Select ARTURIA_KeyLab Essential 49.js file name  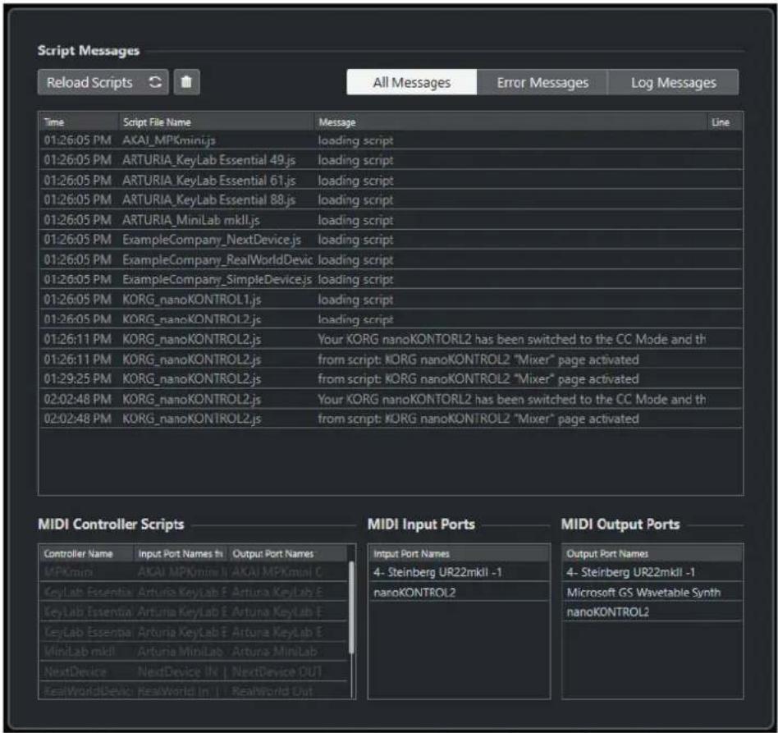[209, 160]
